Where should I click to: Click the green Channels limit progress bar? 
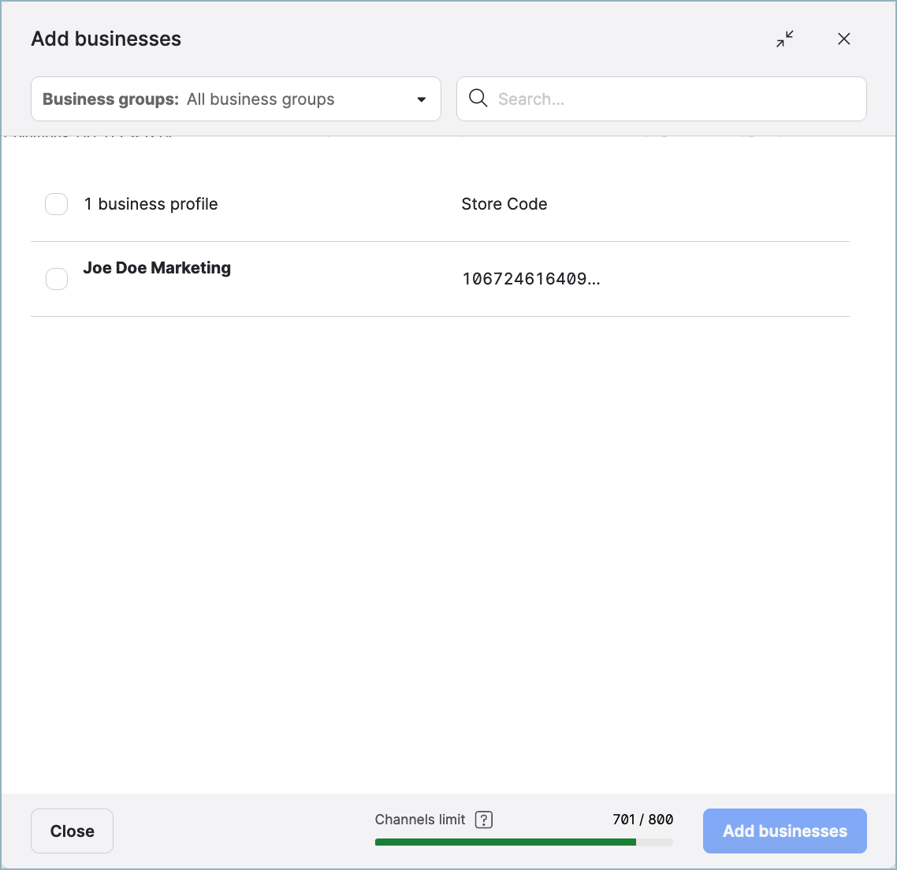click(x=505, y=842)
